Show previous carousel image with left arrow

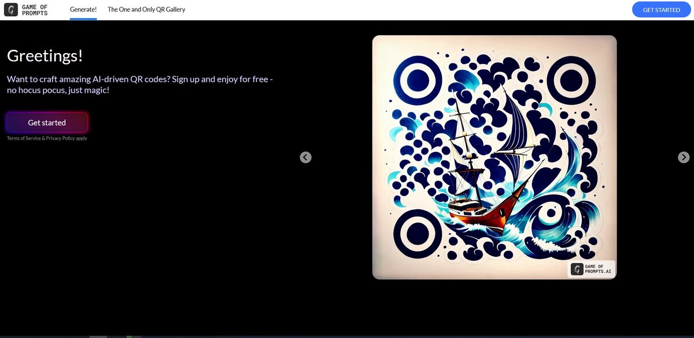pos(306,157)
